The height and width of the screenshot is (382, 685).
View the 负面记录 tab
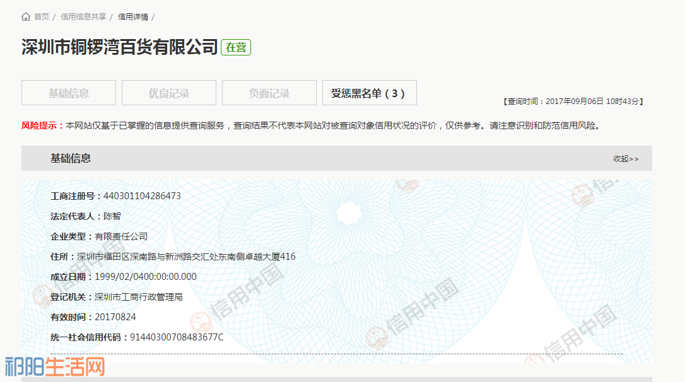[269, 93]
